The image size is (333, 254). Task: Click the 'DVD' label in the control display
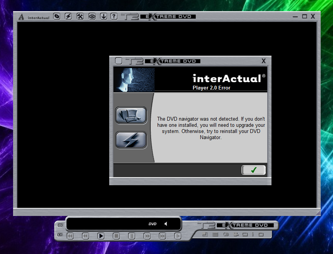click(152, 224)
